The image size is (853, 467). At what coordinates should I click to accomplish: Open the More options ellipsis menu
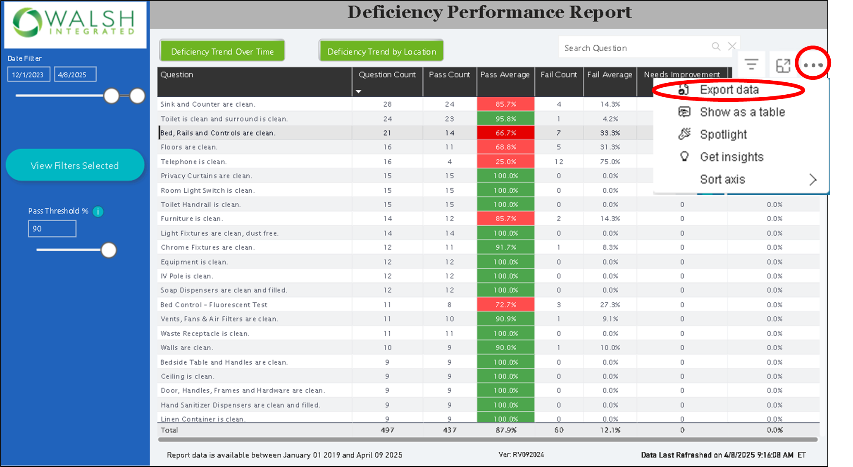[813, 65]
